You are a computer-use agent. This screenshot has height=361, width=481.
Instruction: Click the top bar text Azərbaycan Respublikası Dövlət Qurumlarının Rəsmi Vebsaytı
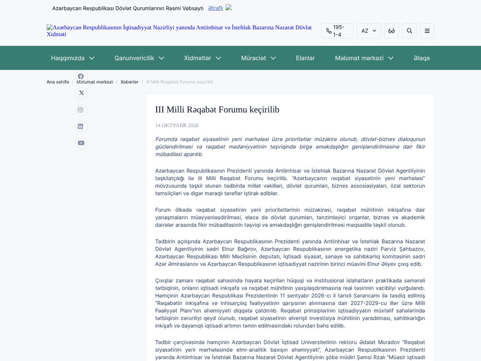[128, 8]
